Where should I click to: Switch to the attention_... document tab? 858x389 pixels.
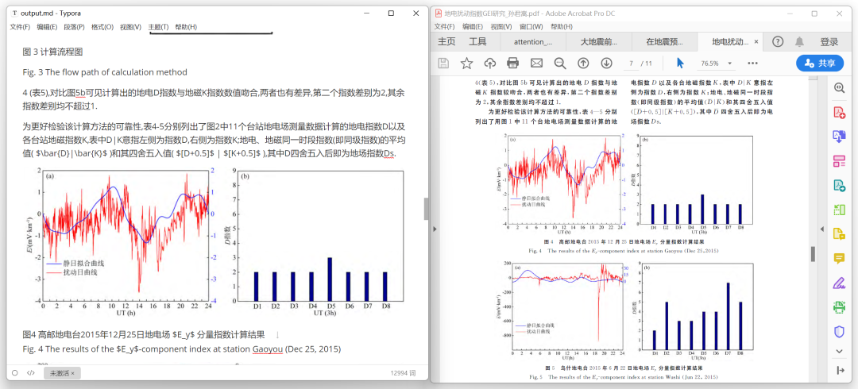coord(533,41)
